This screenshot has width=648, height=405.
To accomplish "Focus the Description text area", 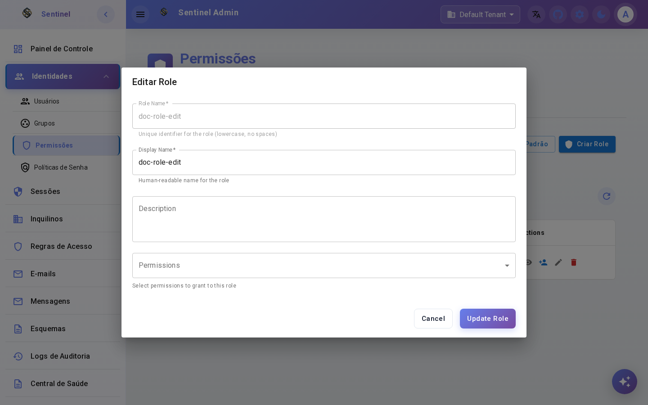I will (x=324, y=219).
